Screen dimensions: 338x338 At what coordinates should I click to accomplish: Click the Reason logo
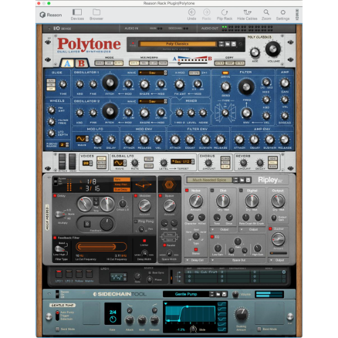pyautogui.click(x=51, y=15)
